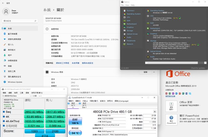The width and height of the screenshot is (208, 137).
Task: Open Motherboard info in Speccy
Action: [130, 24]
